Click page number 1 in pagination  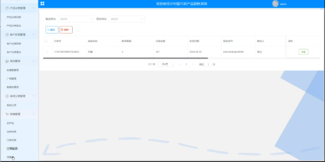186,64
